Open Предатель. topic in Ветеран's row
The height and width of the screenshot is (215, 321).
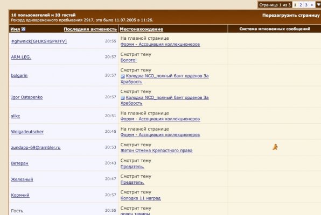point(132,167)
